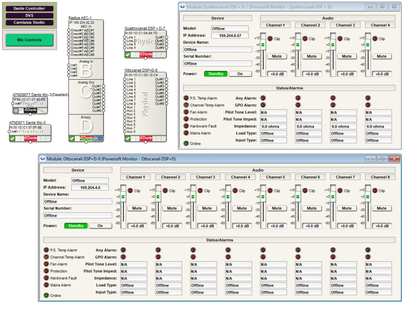Mute Channel 6 in the Ottocanali window

pos(312,208)
